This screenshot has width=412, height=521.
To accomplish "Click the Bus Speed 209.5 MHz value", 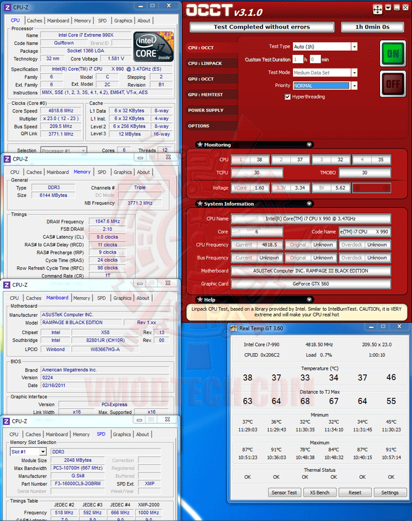I will point(61,126).
